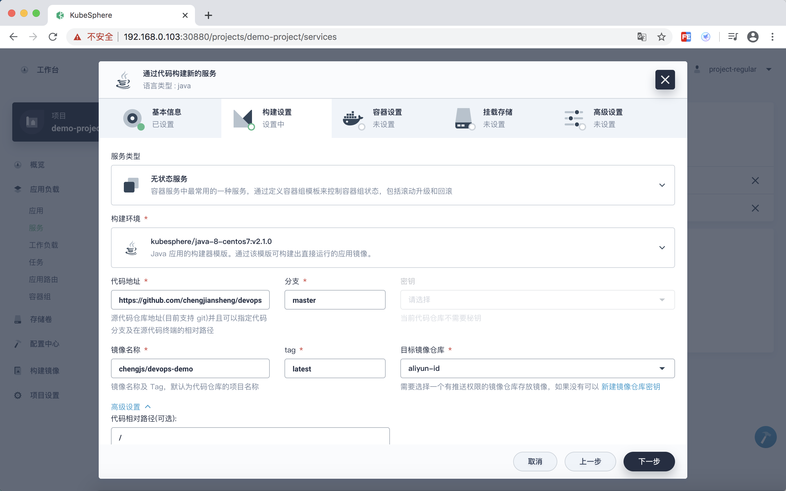Viewport: 786px width, 491px height.
Task: Expand the service type dropdown
Action: (662, 185)
